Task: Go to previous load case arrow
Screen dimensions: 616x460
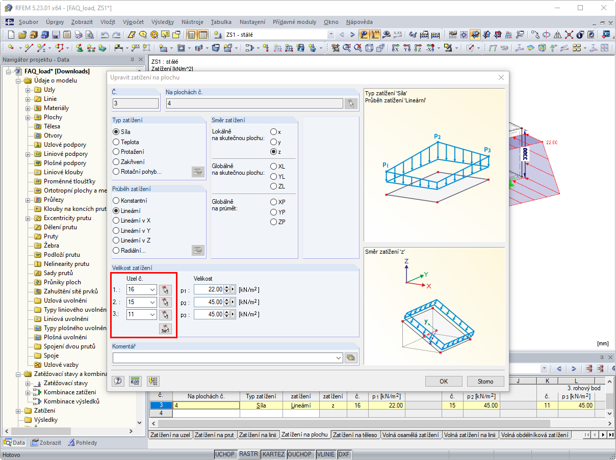Action: (342, 35)
